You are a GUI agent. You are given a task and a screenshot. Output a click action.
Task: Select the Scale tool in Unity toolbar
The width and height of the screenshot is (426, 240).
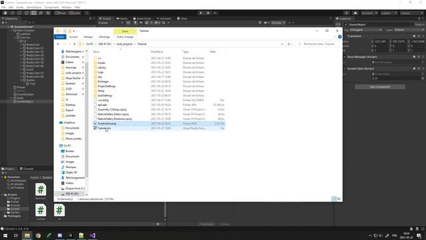[27, 13]
